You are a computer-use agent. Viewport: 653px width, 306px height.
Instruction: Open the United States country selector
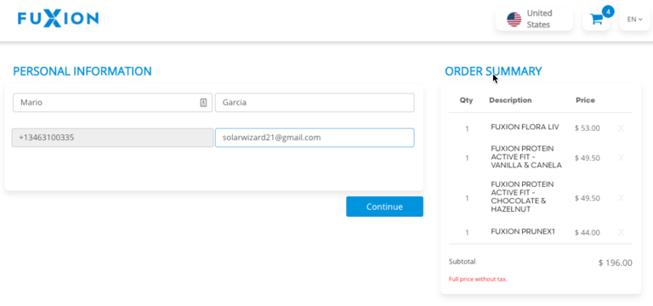[x=534, y=20]
